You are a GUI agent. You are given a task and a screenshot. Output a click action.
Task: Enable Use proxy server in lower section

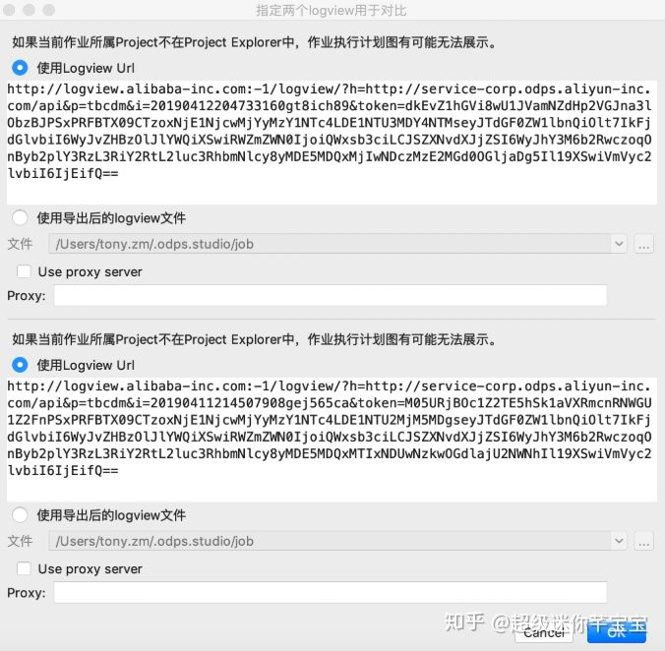[24, 568]
